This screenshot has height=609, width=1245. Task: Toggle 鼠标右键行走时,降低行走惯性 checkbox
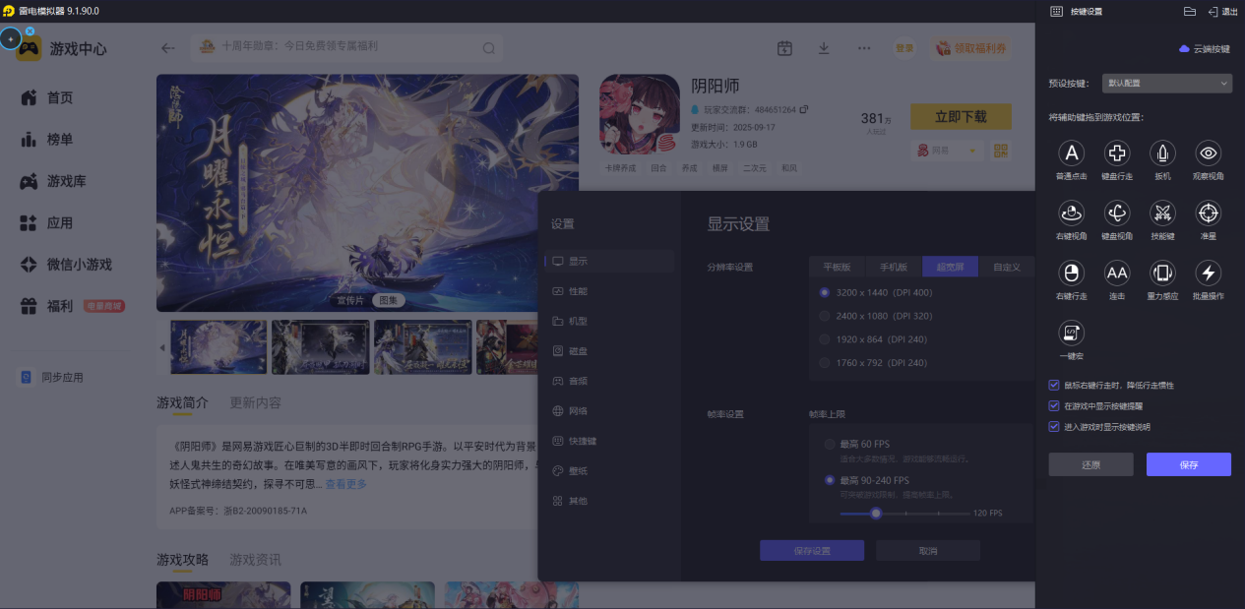pyautogui.click(x=1054, y=386)
